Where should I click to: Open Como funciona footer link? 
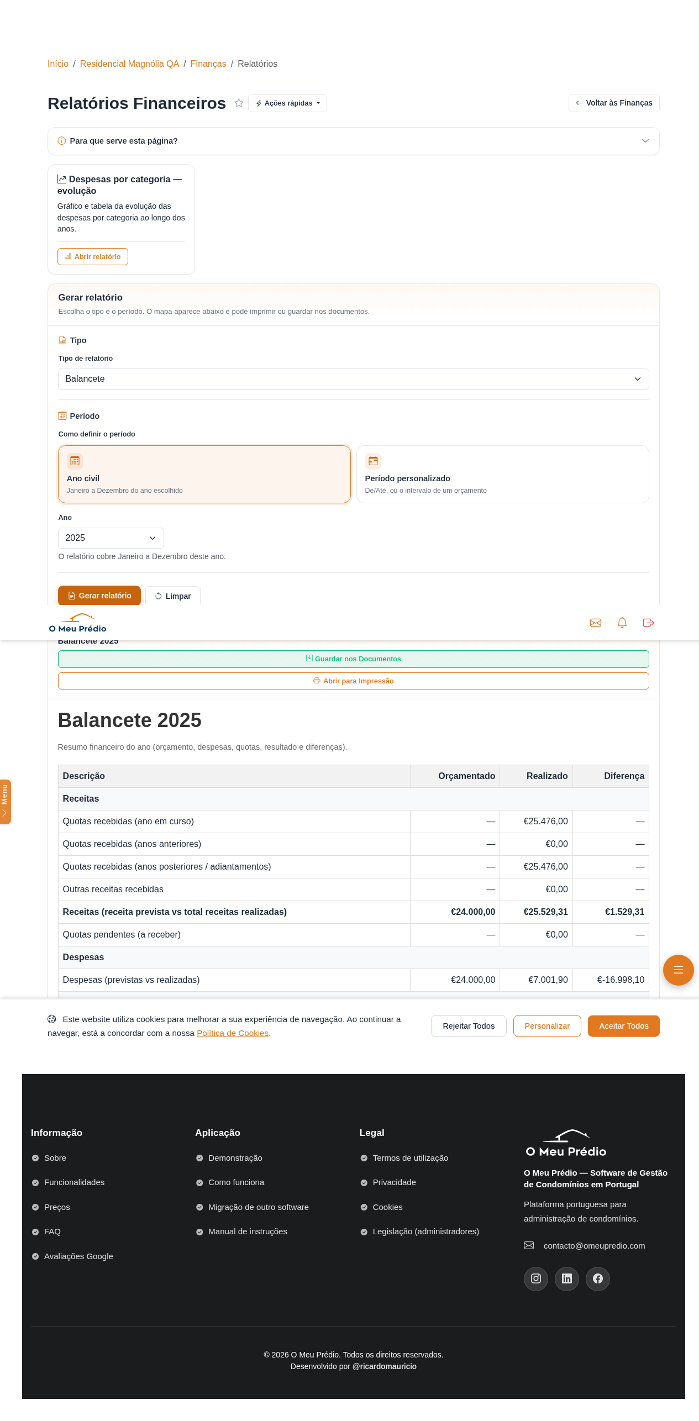click(x=236, y=1182)
